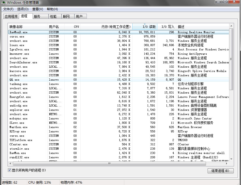Select the audiodg.exe process row
This screenshot has width=241, height=185.
pos(118,105)
